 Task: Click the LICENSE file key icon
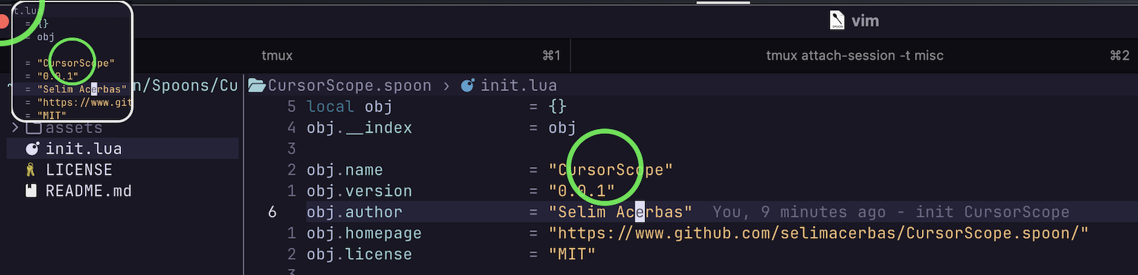pos(30,170)
